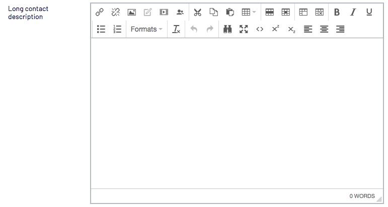This screenshot has height=207, width=388.
Task: Click the greyed-out edit image icon
Action: (x=148, y=12)
